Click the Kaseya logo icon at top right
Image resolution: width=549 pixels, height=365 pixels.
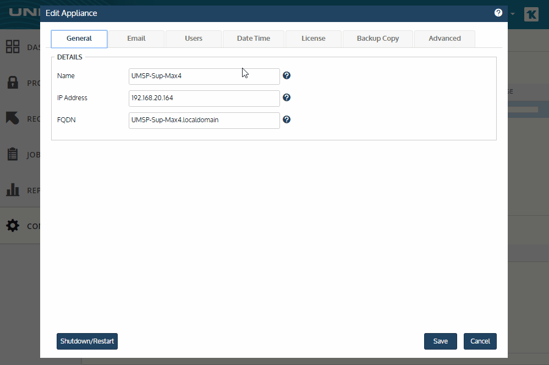point(531,14)
